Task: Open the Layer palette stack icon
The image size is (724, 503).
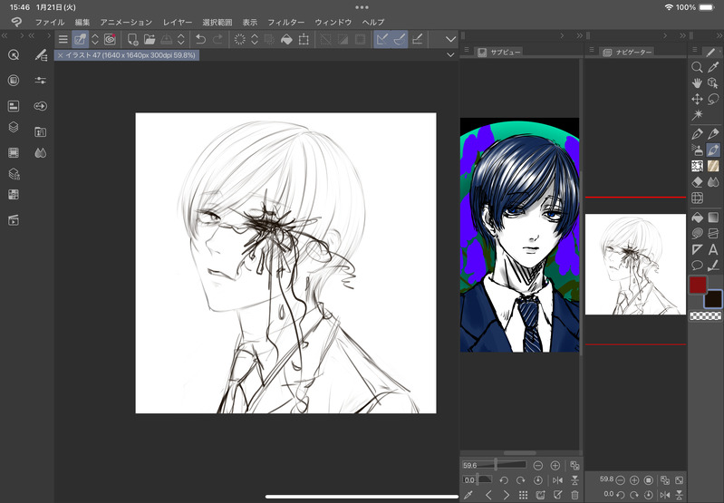Action: (14, 127)
